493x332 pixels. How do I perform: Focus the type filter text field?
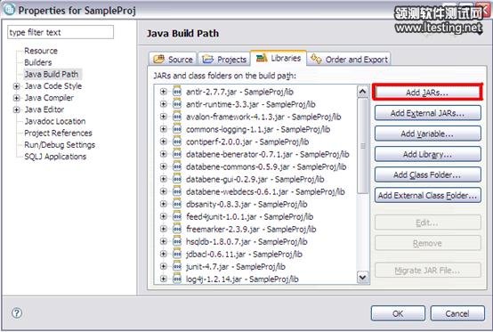pos(61,32)
